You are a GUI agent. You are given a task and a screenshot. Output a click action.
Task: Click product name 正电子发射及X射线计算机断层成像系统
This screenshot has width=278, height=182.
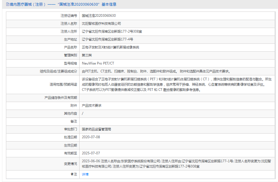(x=111, y=47)
